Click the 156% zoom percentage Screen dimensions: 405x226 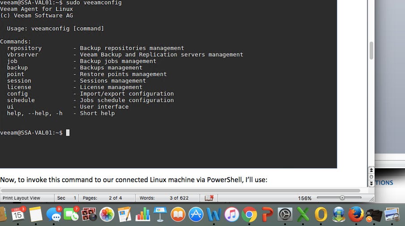click(x=305, y=198)
